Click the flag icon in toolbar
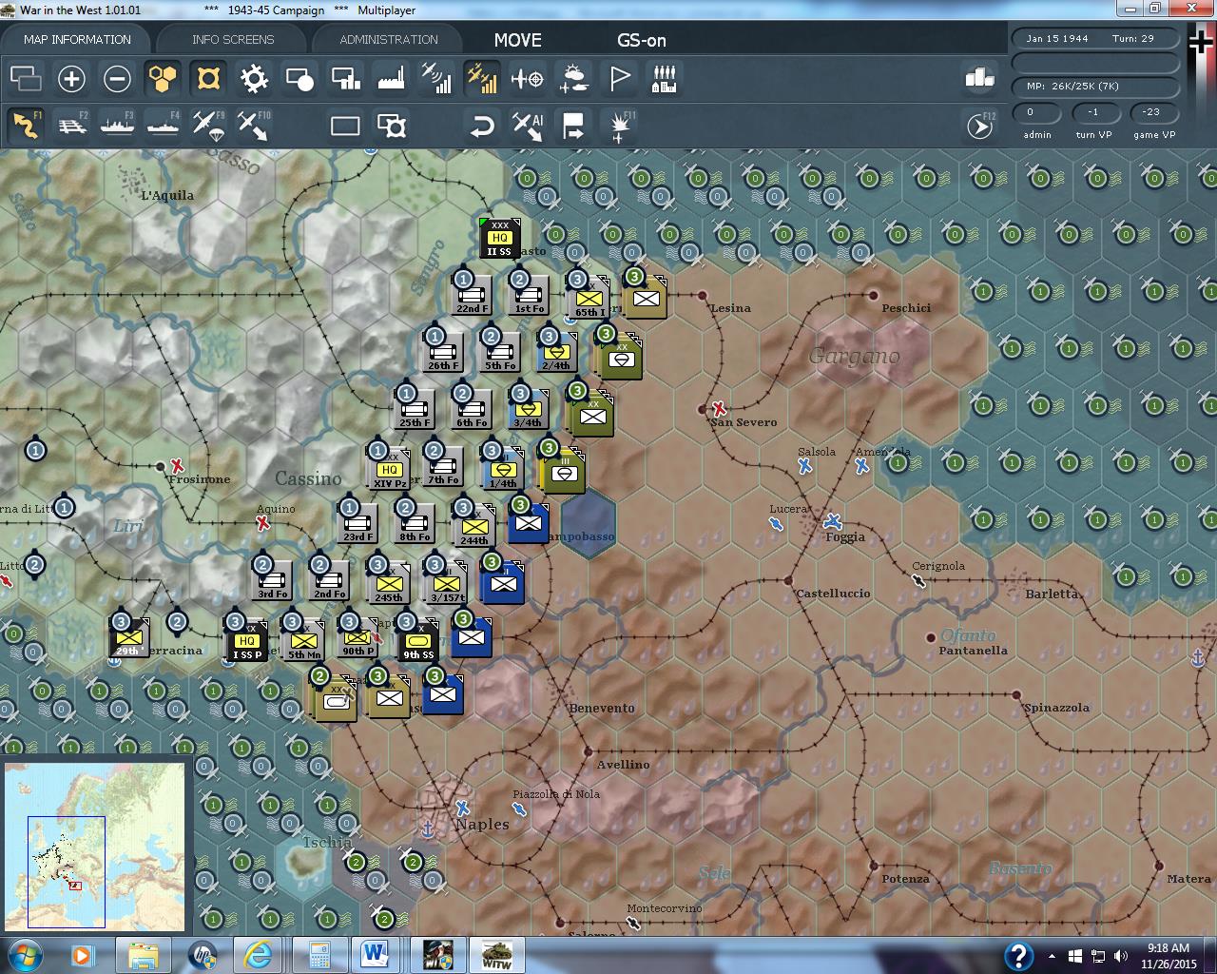 (619, 78)
